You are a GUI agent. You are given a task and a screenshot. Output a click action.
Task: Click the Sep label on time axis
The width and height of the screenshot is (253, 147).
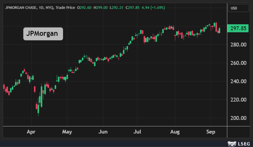pos(211,132)
